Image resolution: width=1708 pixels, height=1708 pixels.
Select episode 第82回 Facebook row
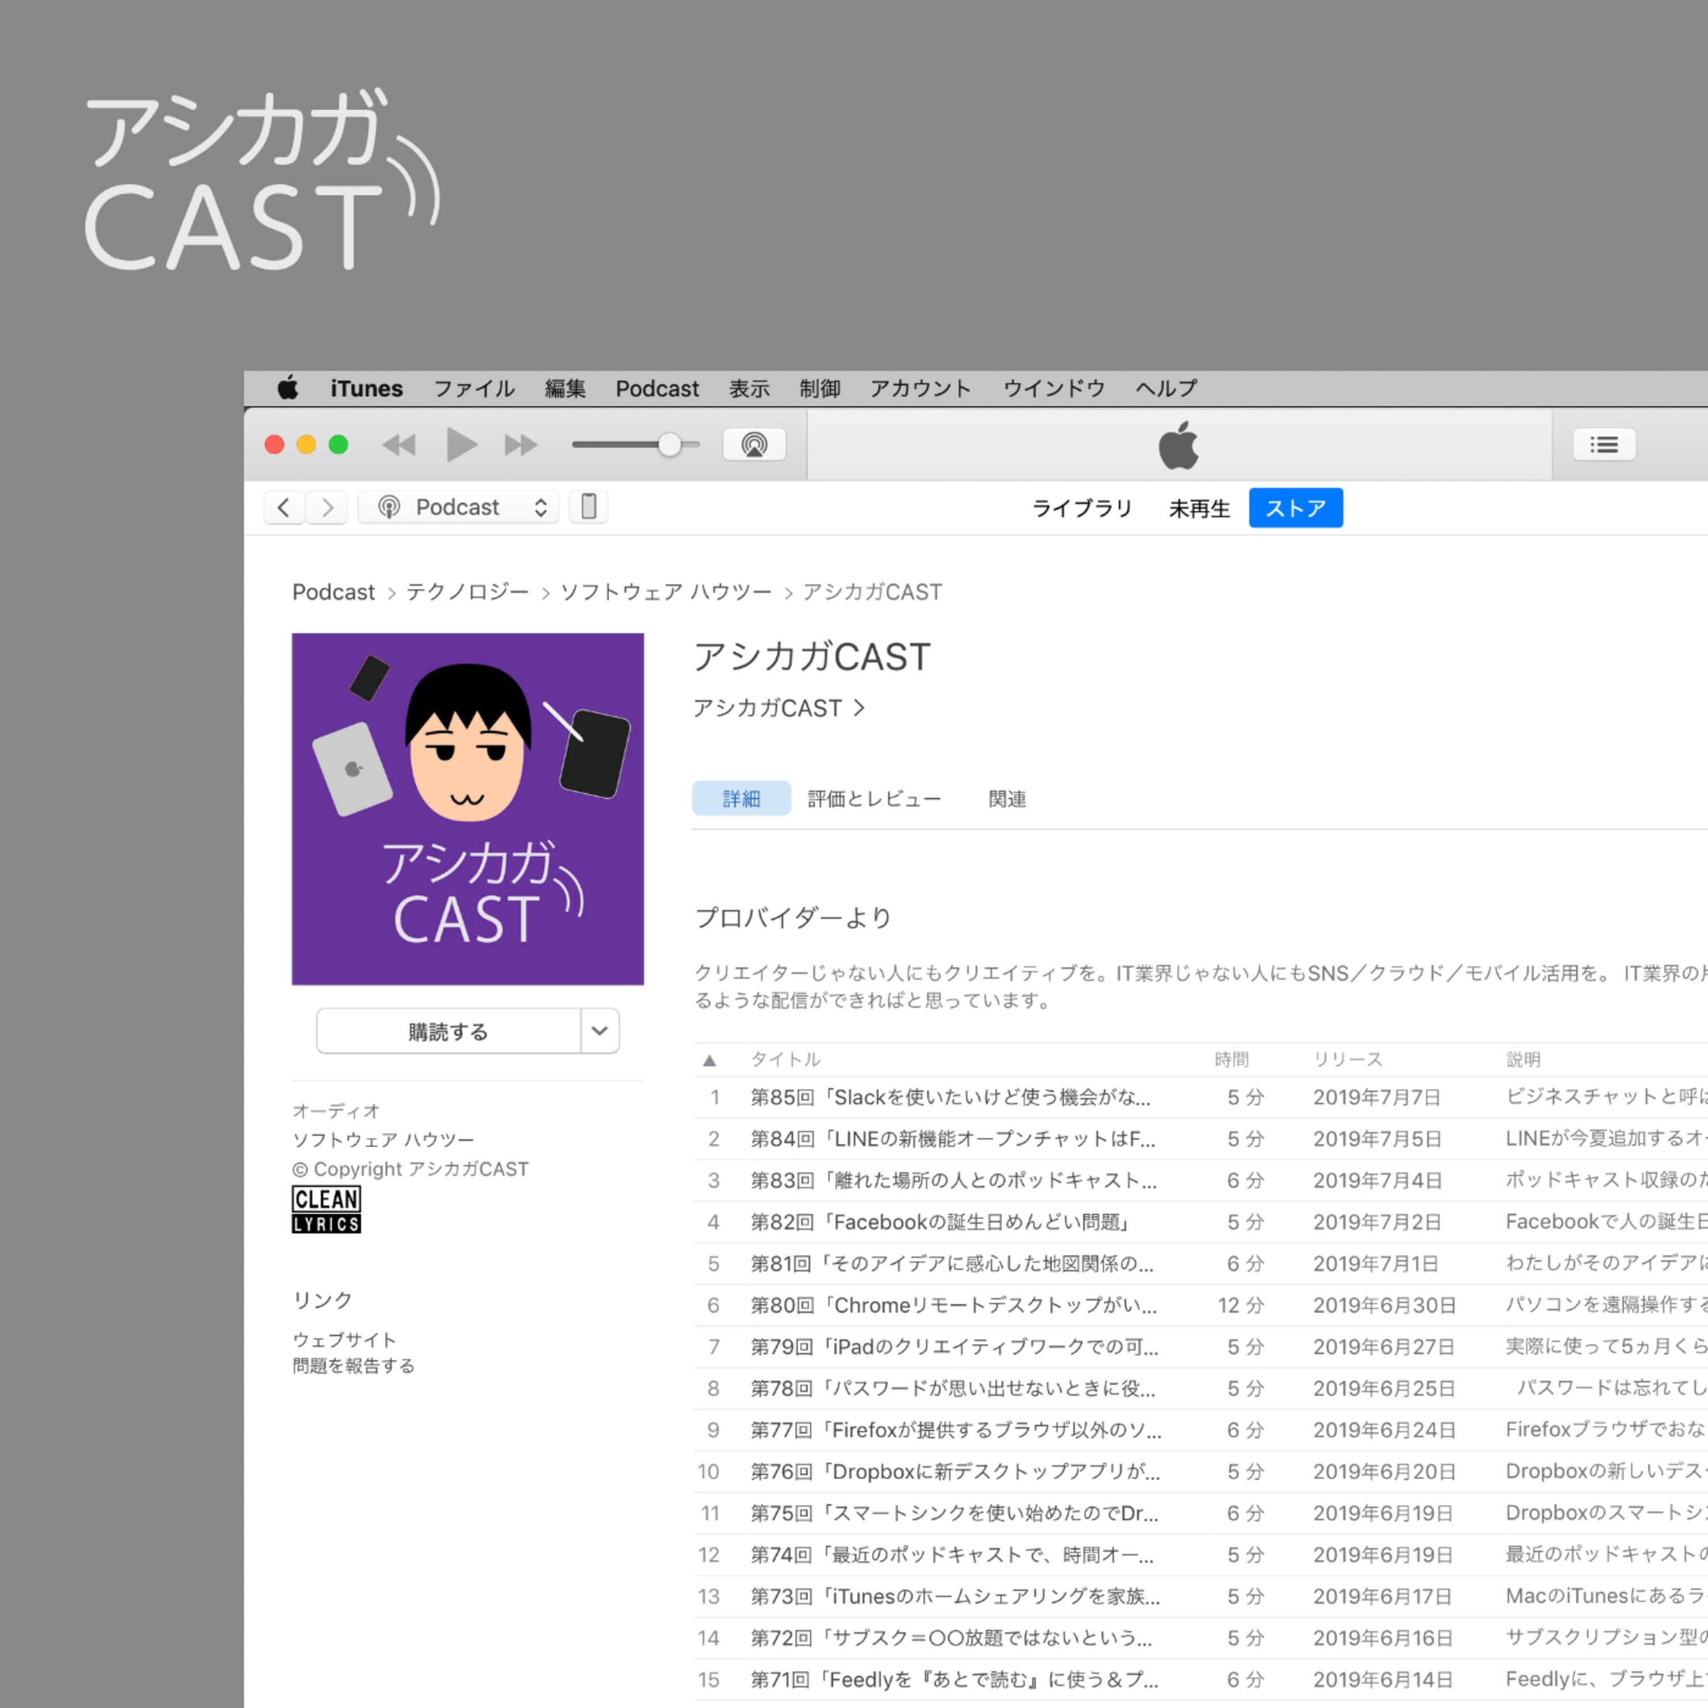(1201, 1222)
